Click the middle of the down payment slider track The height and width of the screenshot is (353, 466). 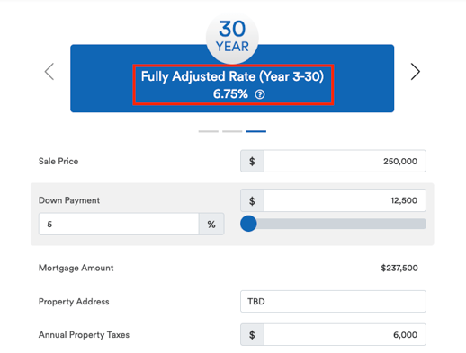(x=333, y=224)
